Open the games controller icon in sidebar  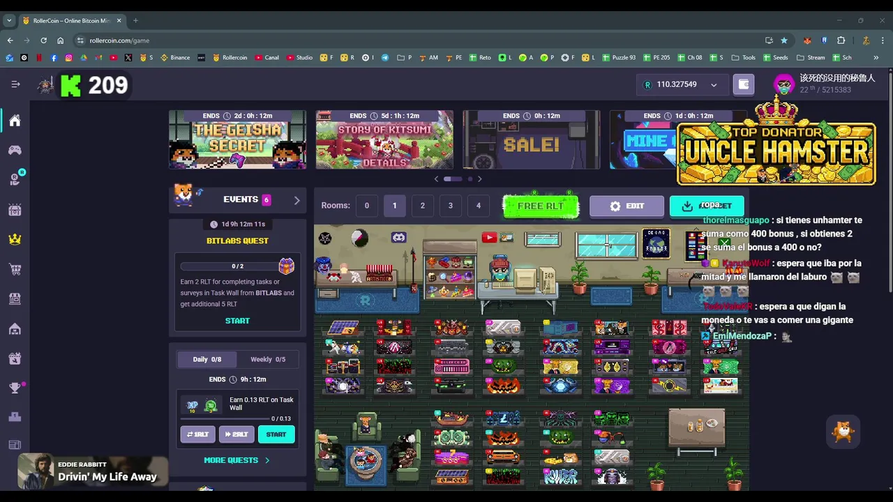[15, 150]
